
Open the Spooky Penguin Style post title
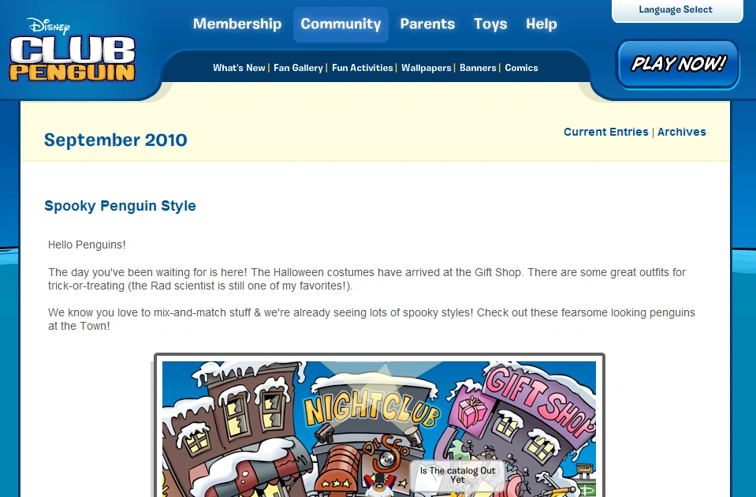click(x=120, y=206)
